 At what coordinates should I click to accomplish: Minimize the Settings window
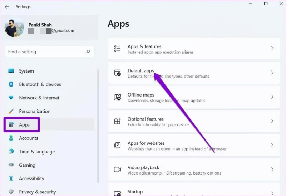tap(251, 4)
